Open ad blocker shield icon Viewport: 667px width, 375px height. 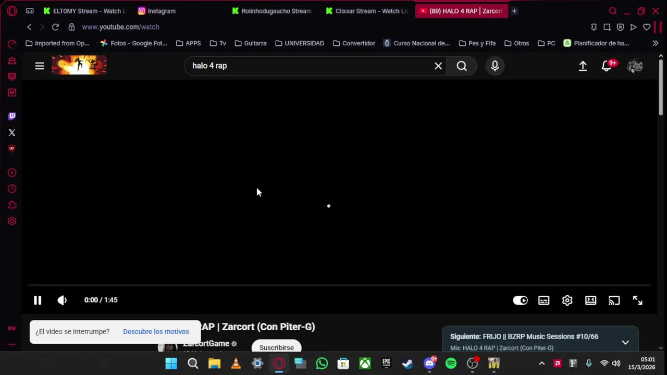pyautogui.click(x=620, y=27)
